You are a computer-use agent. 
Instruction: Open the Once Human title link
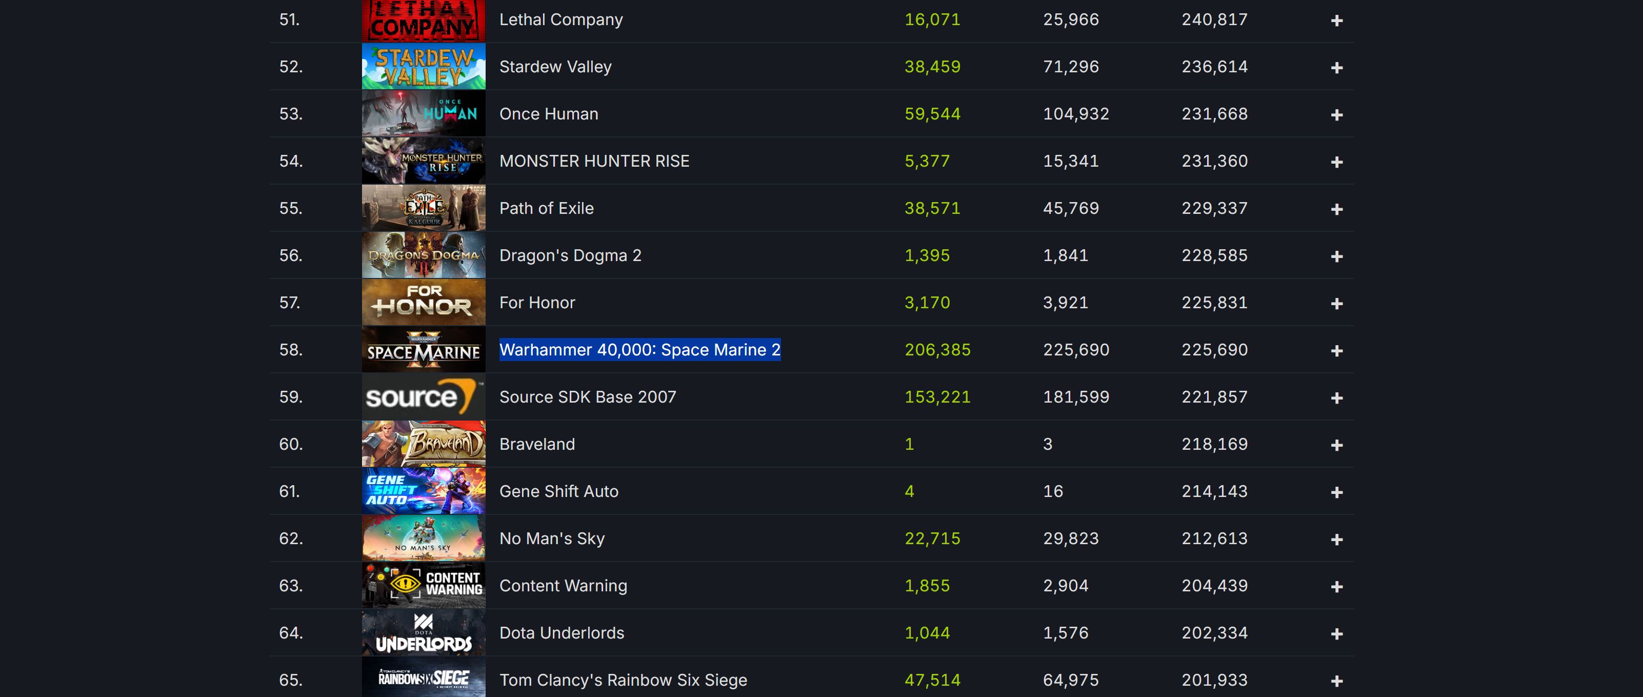pyautogui.click(x=549, y=114)
